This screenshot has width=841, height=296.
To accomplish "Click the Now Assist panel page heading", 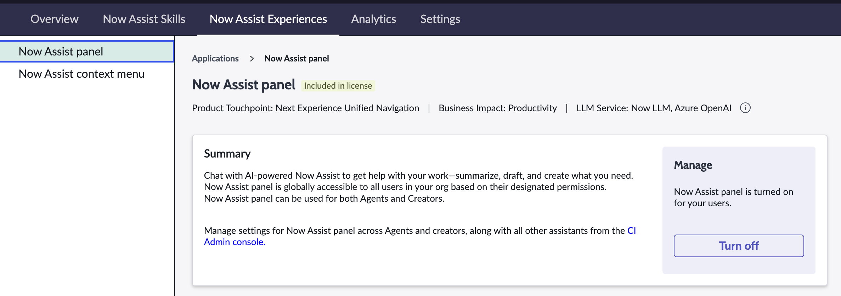I will 243,85.
